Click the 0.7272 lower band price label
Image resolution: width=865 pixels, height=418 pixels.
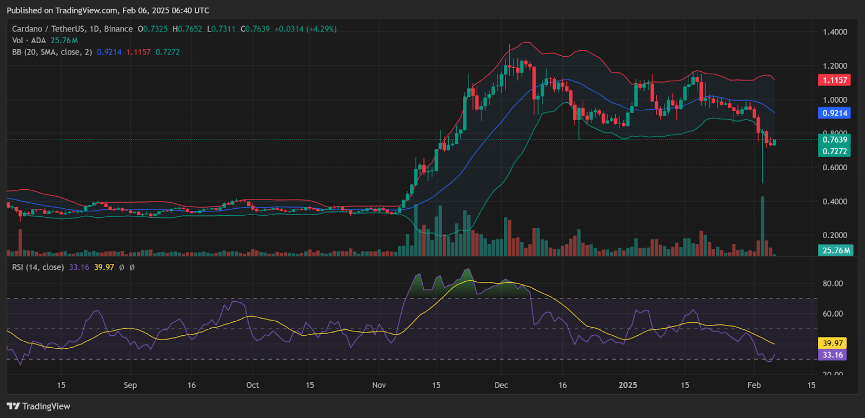[x=835, y=151]
